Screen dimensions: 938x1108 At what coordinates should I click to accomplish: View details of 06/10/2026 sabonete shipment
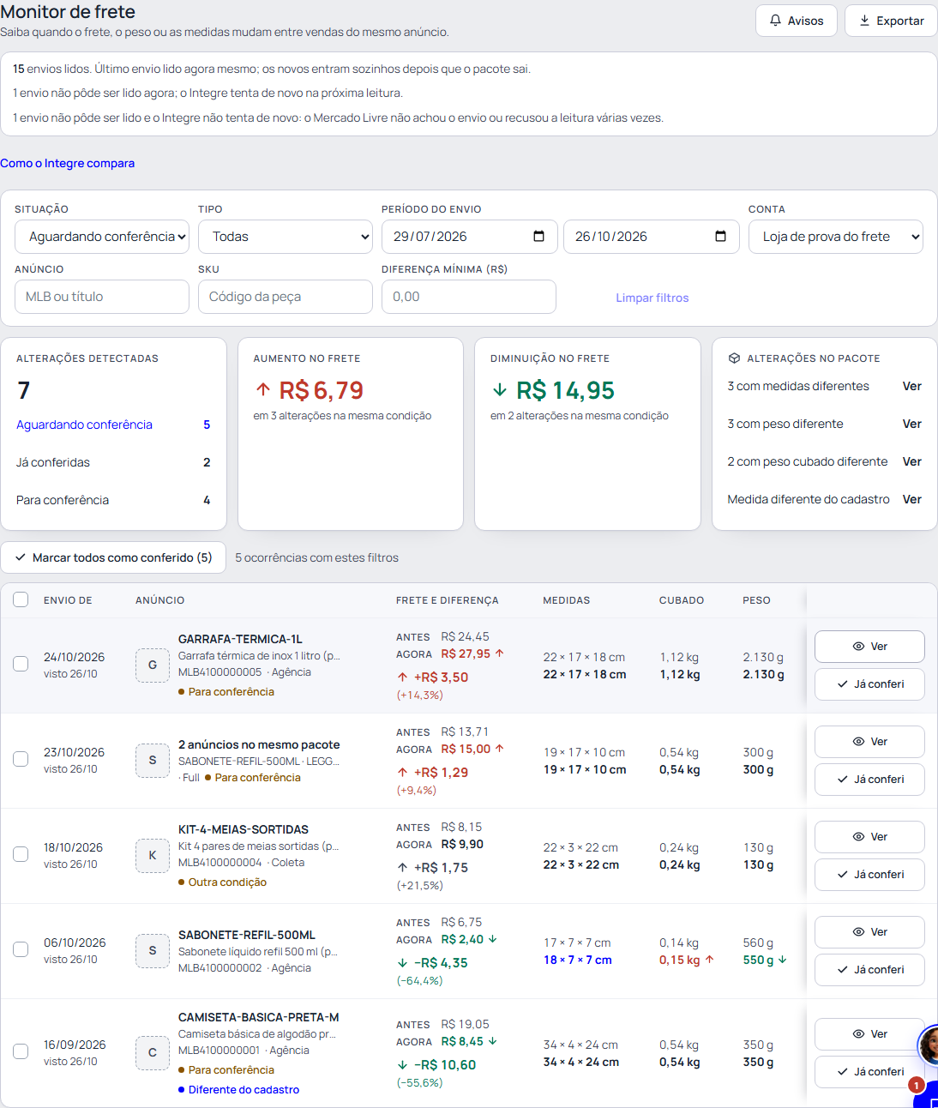(x=869, y=932)
